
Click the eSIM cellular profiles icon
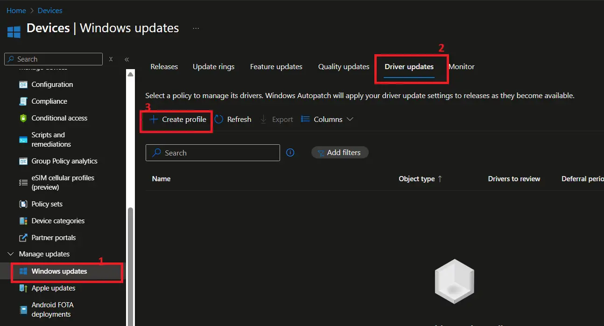23,183
